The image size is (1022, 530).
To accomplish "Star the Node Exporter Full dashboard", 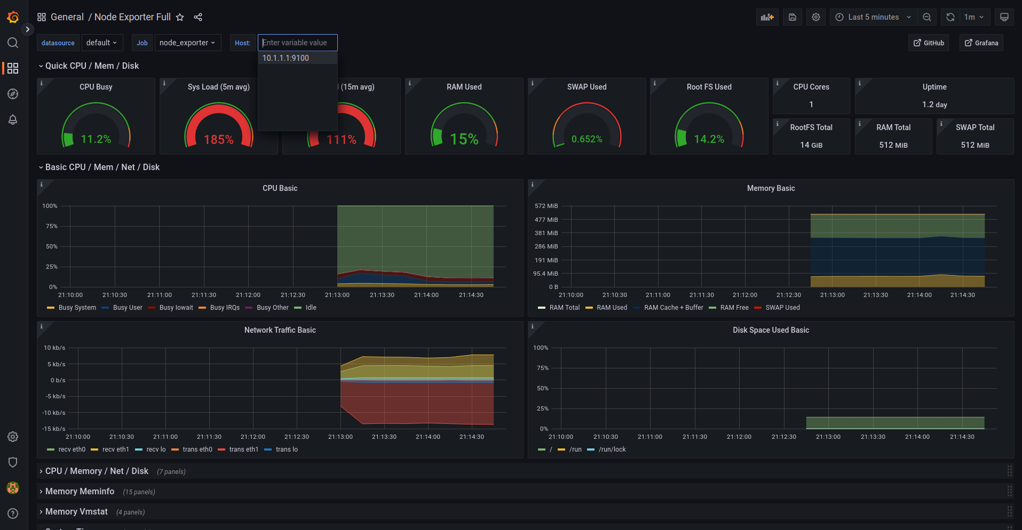I will [180, 17].
